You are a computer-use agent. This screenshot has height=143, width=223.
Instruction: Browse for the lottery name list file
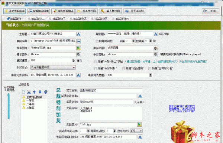click(x=78, y=41)
